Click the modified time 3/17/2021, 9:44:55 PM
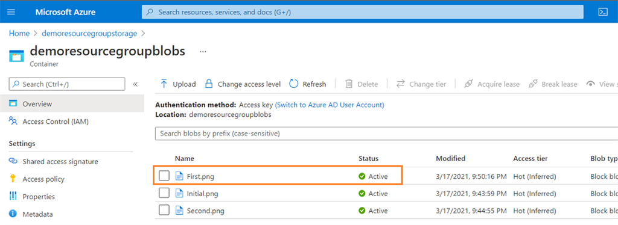Viewport: 618px width, 225px height. pos(471,211)
